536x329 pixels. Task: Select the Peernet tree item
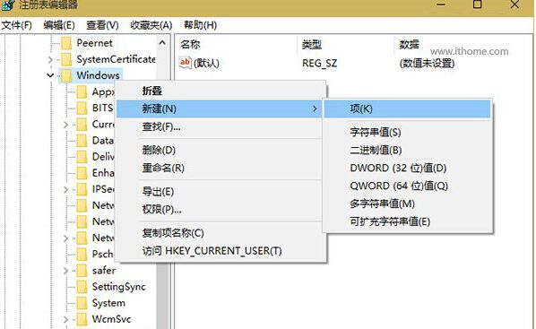[x=94, y=43]
